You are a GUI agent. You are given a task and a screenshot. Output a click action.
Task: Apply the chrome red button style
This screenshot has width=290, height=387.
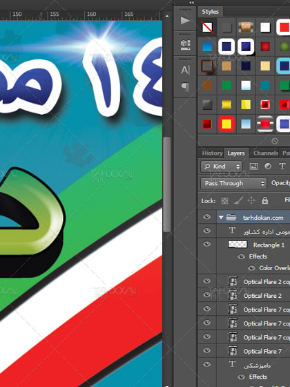pyautogui.click(x=265, y=124)
